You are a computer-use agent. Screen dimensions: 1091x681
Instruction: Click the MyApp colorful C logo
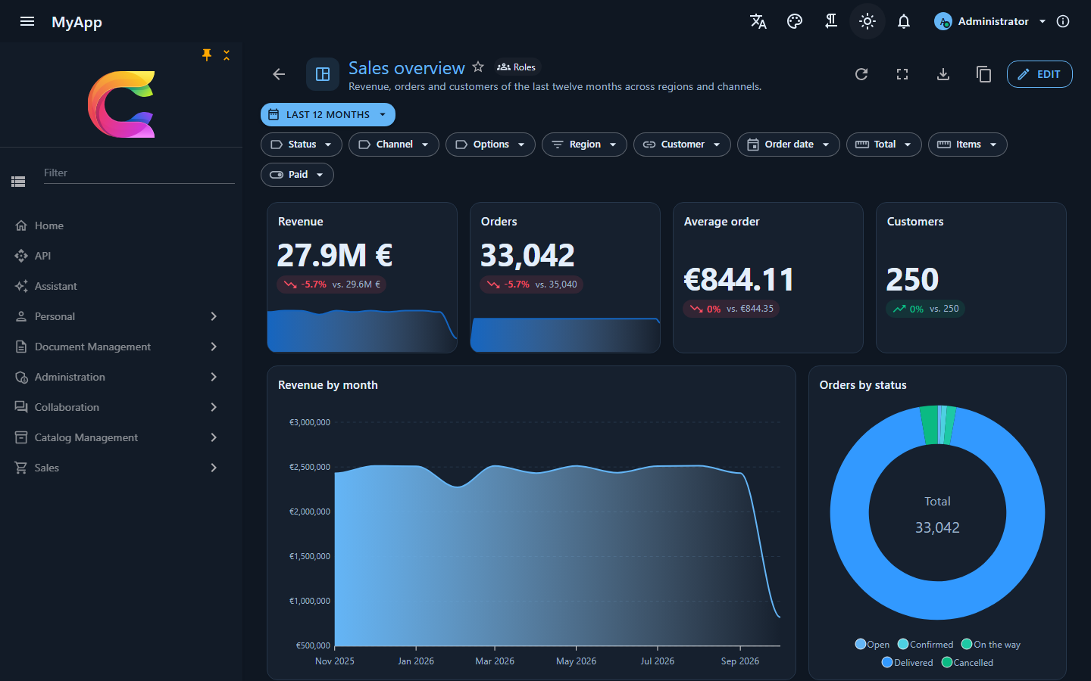pyautogui.click(x=121, y=104)
